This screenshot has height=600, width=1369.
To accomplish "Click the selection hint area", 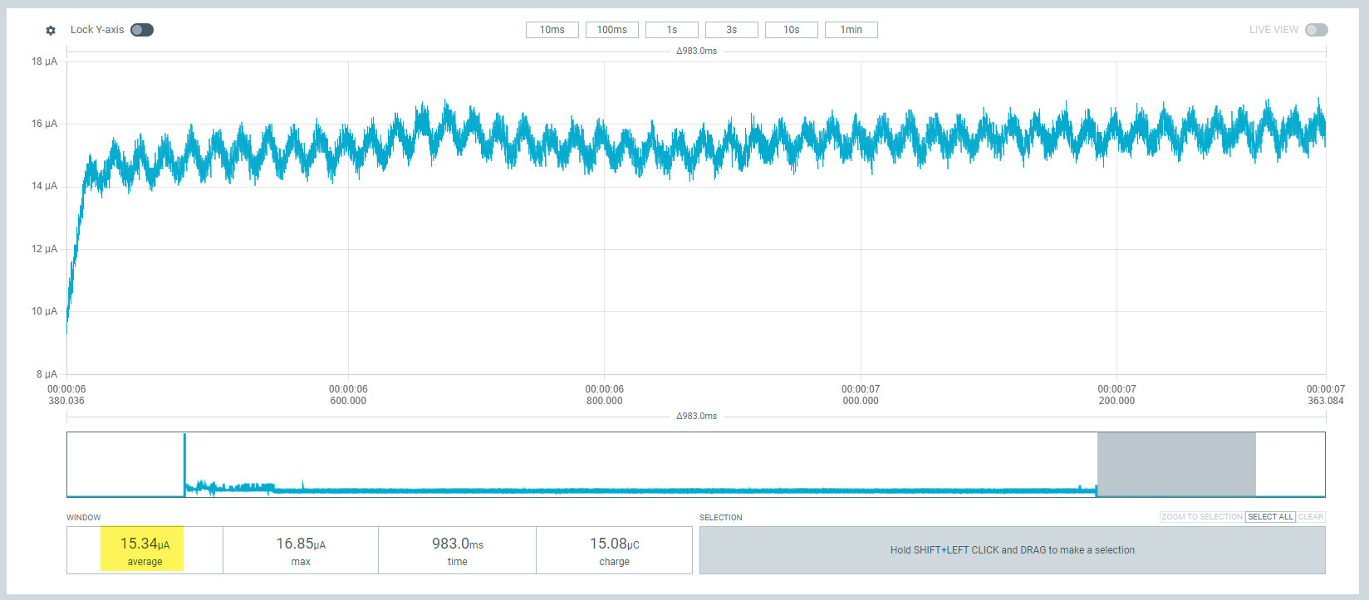I will point(1013,550).
